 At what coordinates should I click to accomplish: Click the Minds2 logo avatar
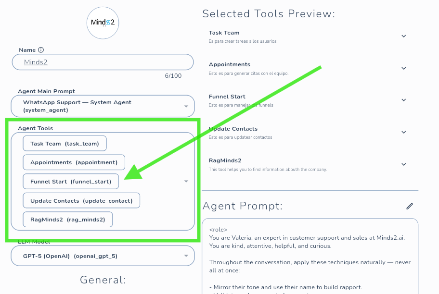coord(103,22)
